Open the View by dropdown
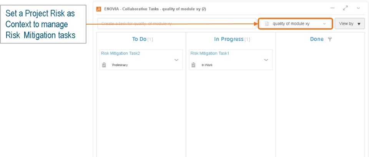The width and height of the screenshot is (369, 157). [350, 24]
